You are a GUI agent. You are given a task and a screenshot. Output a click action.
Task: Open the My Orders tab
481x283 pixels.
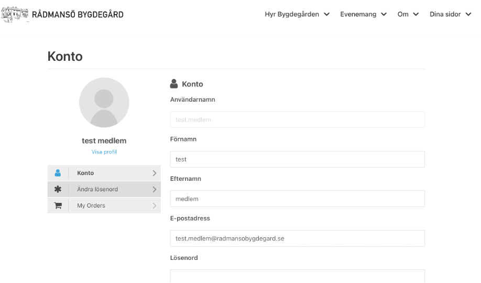[104, 205]
